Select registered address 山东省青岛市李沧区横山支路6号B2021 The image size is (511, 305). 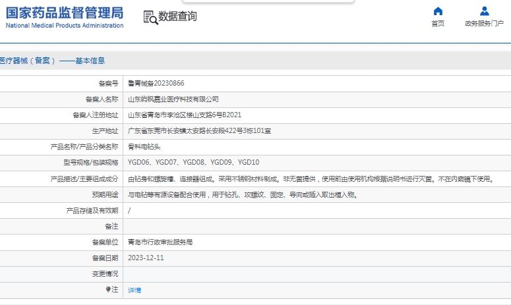point(185,115)
